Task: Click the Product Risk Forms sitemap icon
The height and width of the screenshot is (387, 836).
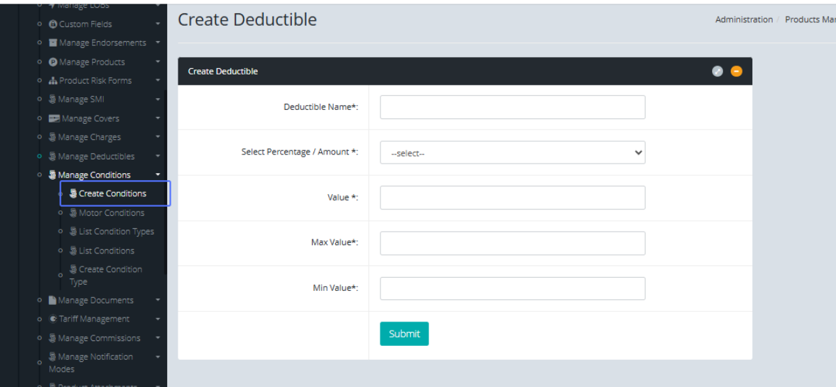Action: [53, 81]
